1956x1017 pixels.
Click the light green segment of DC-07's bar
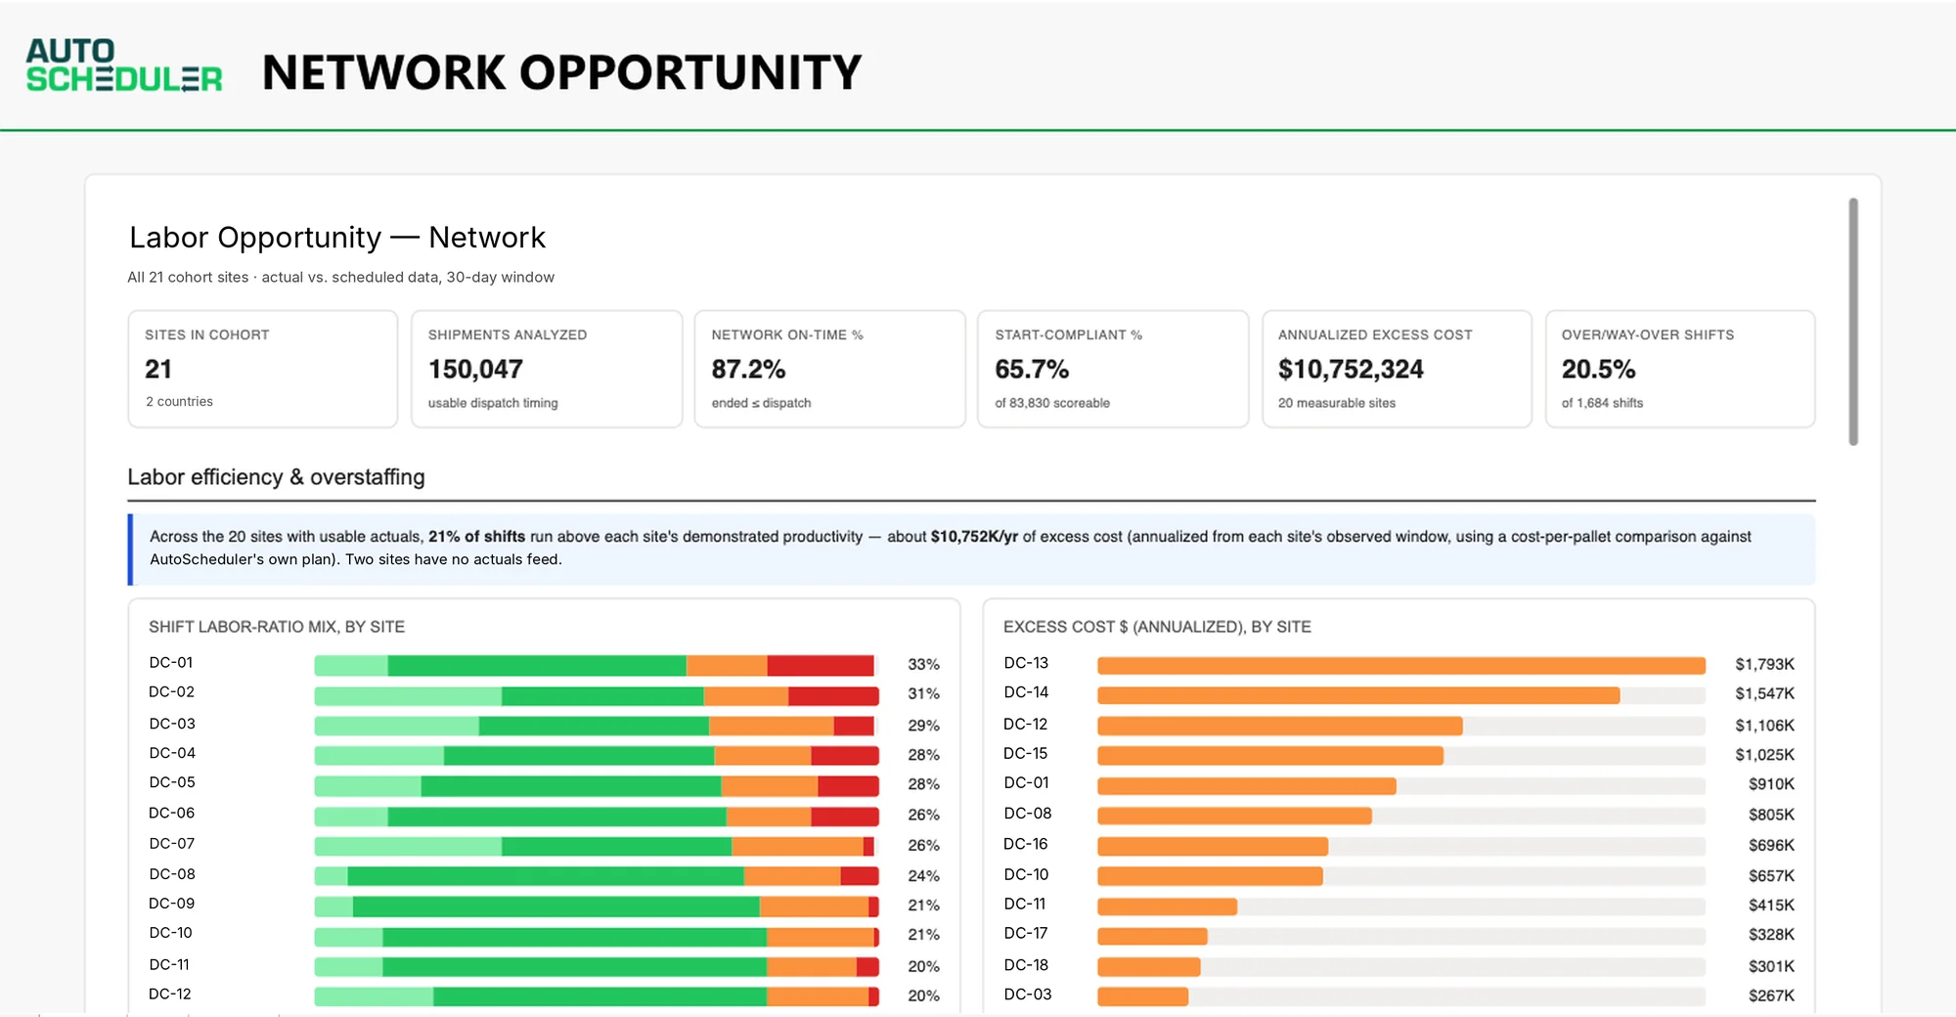408,846
